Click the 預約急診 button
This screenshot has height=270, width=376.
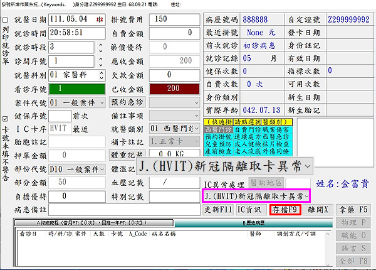coord(128,102)
